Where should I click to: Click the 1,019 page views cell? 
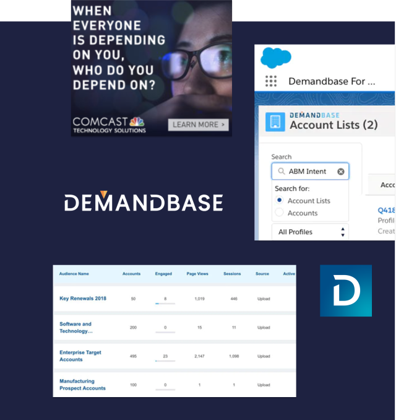(x=200, y=299)
